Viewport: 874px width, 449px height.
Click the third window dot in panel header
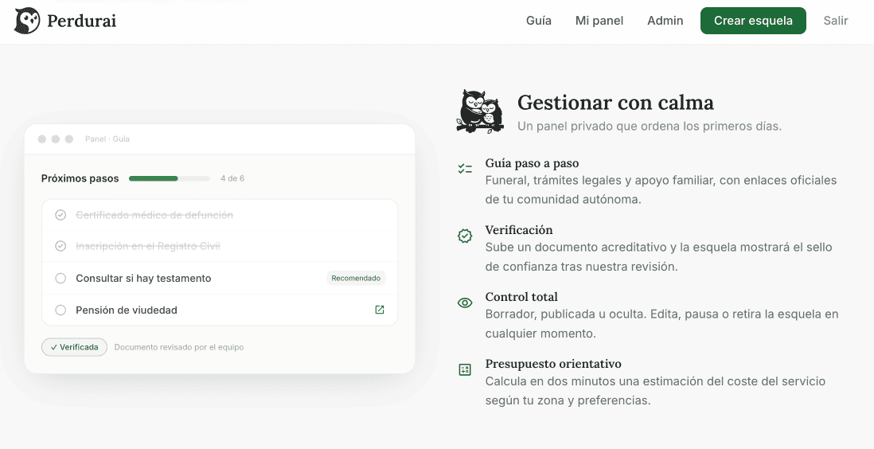tap(69, 139)
